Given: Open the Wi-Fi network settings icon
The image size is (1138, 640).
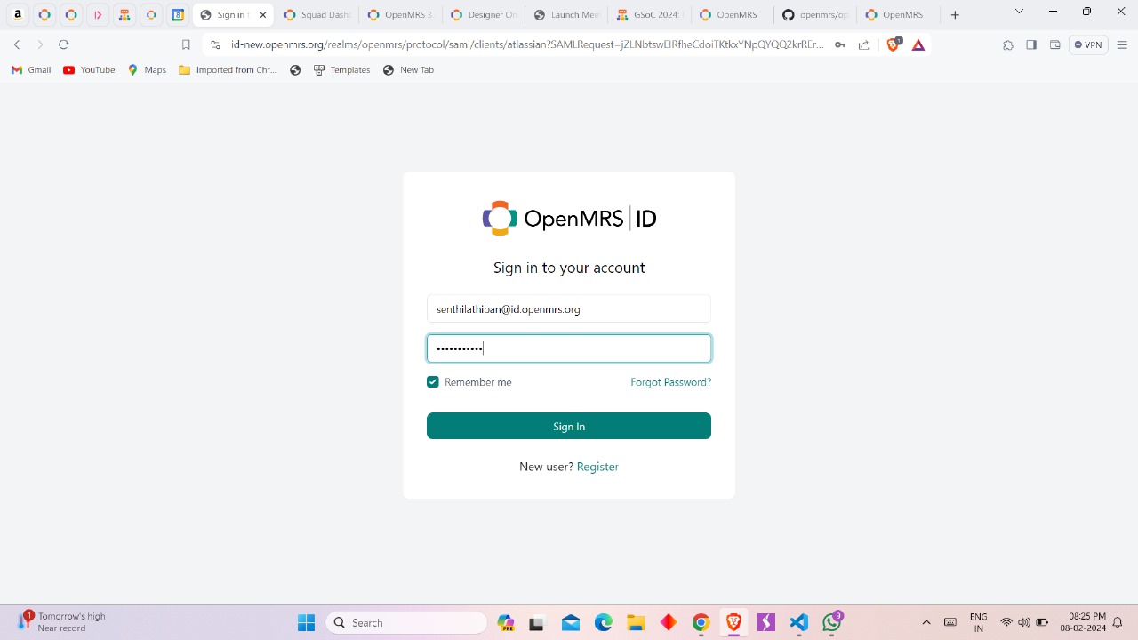Looking at the screenshot, I should pyautogui.click(x=1006, y=622).
